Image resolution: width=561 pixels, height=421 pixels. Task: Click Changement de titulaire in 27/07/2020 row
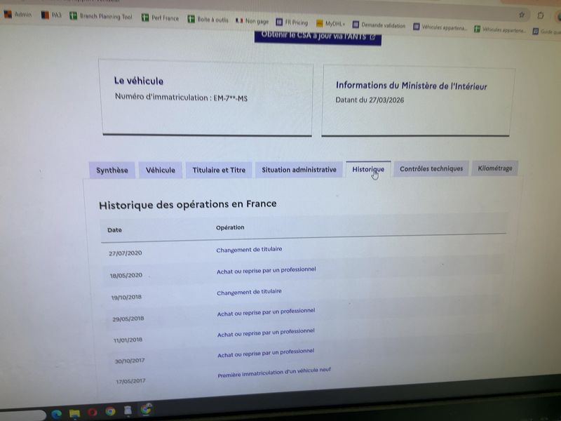coord(249,250)
